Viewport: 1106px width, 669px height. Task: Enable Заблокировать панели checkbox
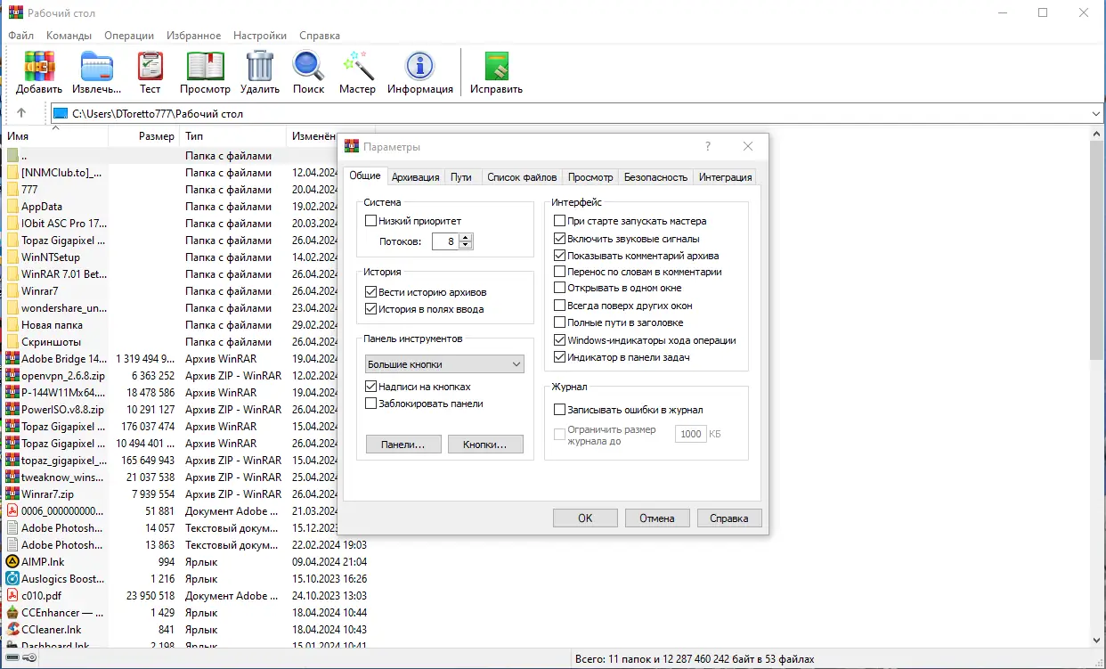click(371, 404)
